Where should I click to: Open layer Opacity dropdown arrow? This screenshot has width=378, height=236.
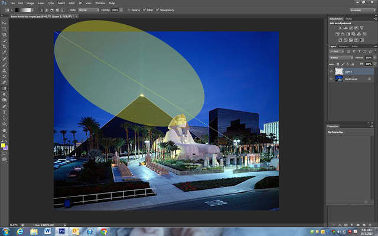[374, 58]
